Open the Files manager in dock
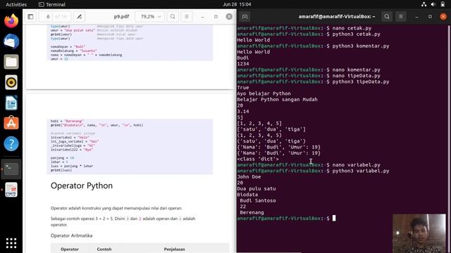Image resolution: width=451 pixels, height=253 pixels. (11, 62)
